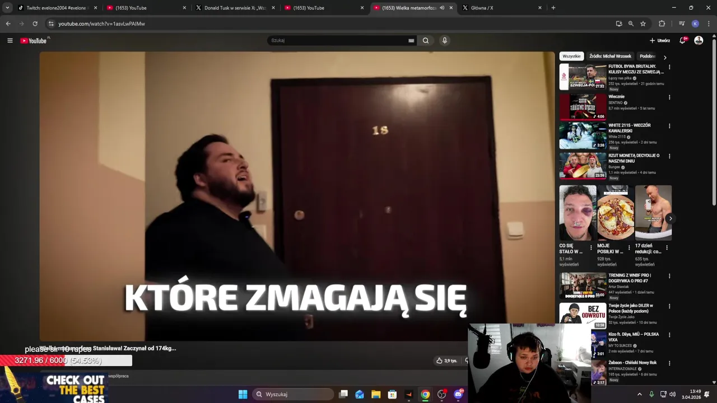
Task: Open Twoje życie jako DILER w Polsce video
Action: tap(583, 316)
